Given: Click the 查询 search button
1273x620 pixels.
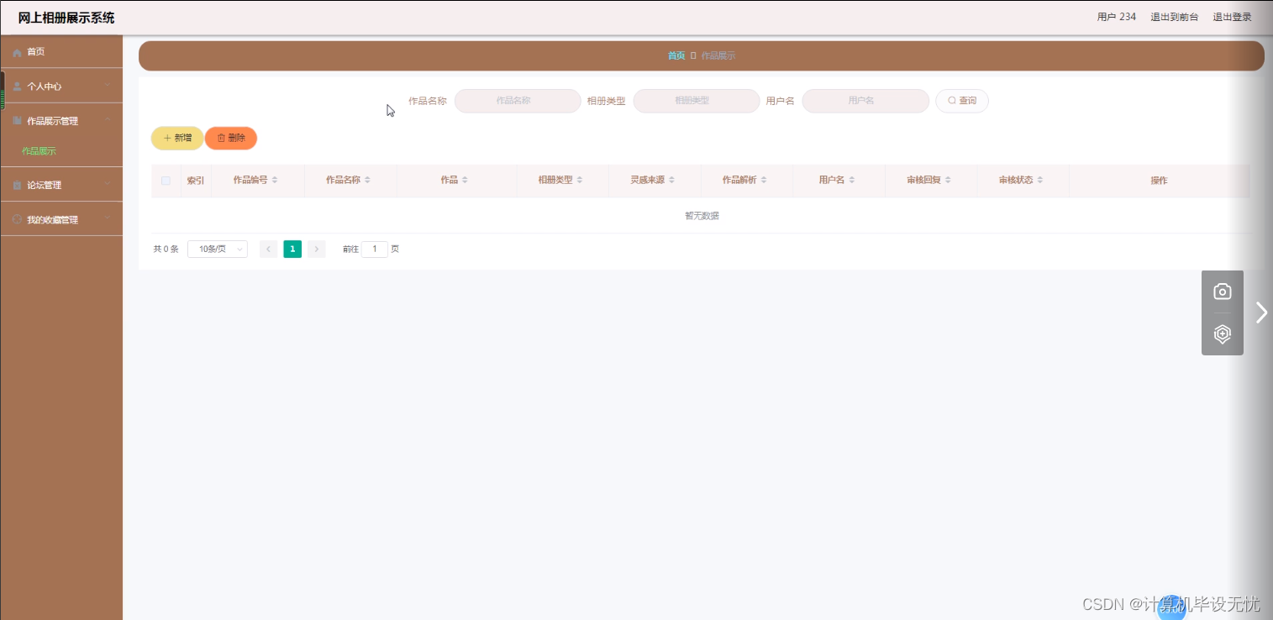Looking at the screenshot, I should tap(962, 101).
